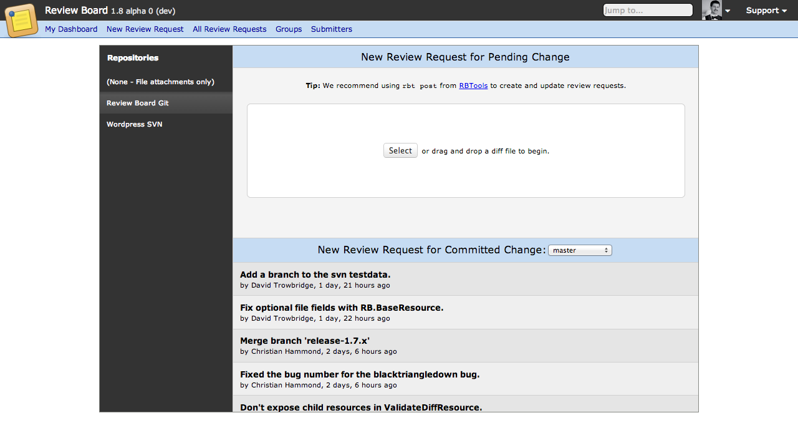Image resolution: width=798 pixels, height=438 pixels.
Task: Open the Groups page
Action: pos(288,29)
